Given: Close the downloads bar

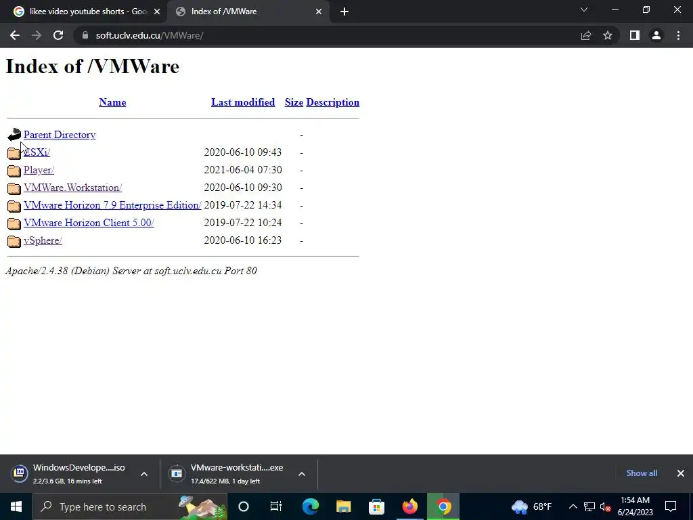Looking at the screenshot, I should [x=681, y=473].
